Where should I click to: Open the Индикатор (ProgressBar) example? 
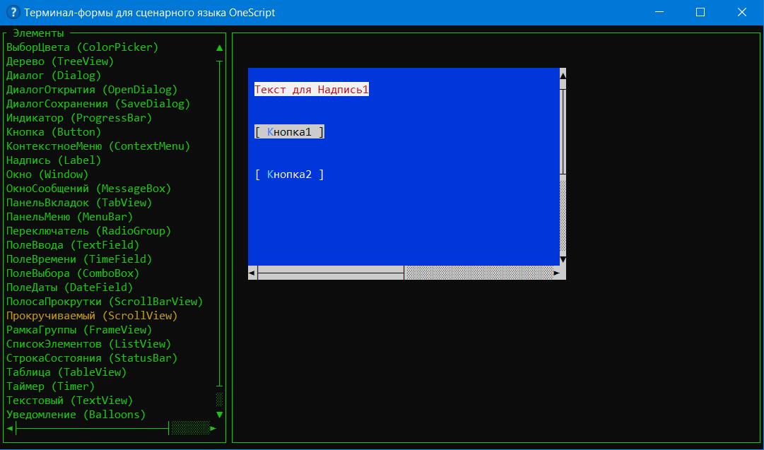(x=79, y=118)
